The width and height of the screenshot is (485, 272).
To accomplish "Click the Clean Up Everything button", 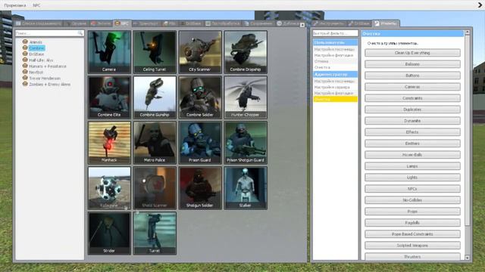I will [412, 53].
